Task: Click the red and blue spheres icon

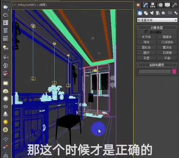Action: tap(5, 147)
